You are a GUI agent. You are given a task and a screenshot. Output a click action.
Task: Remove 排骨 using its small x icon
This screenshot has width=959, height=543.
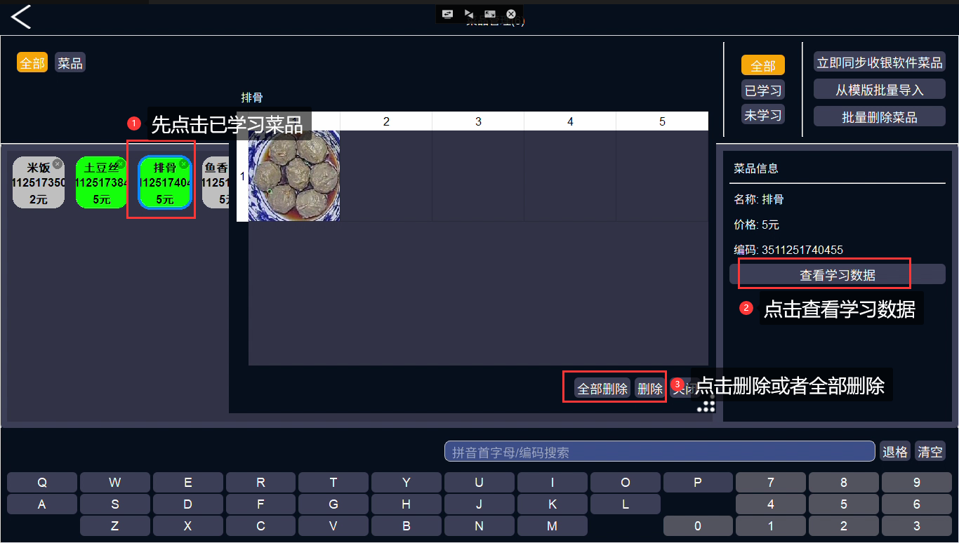coord(184,164)
